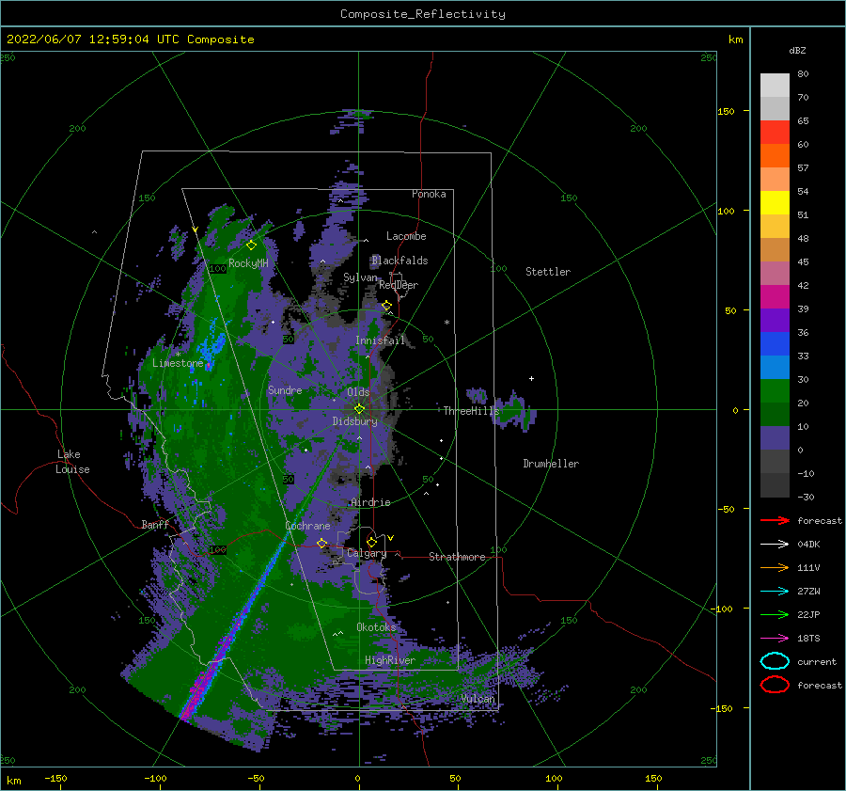
Task: Select the HighRiver label
Action: point(390,660)
